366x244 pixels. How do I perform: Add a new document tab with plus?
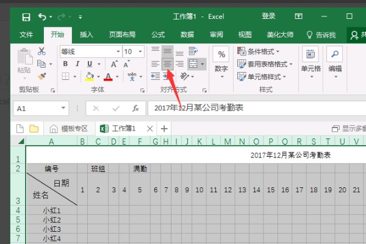164,129
